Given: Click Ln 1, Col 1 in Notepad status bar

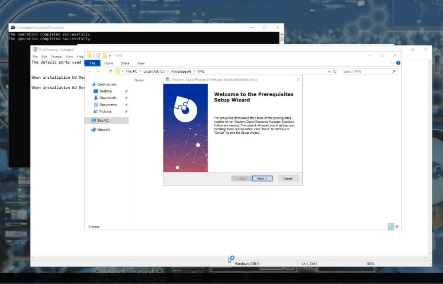Looking at the screenshot, I should pos(309,264).
